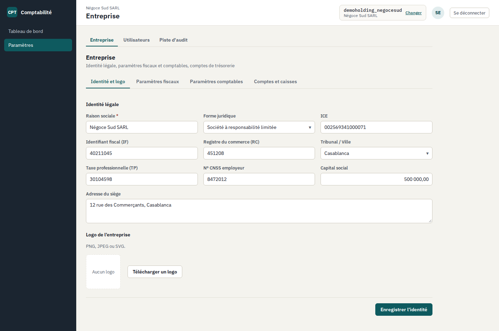Click the Registre du commerce field

pyautogui.click(x=259, y=153)
